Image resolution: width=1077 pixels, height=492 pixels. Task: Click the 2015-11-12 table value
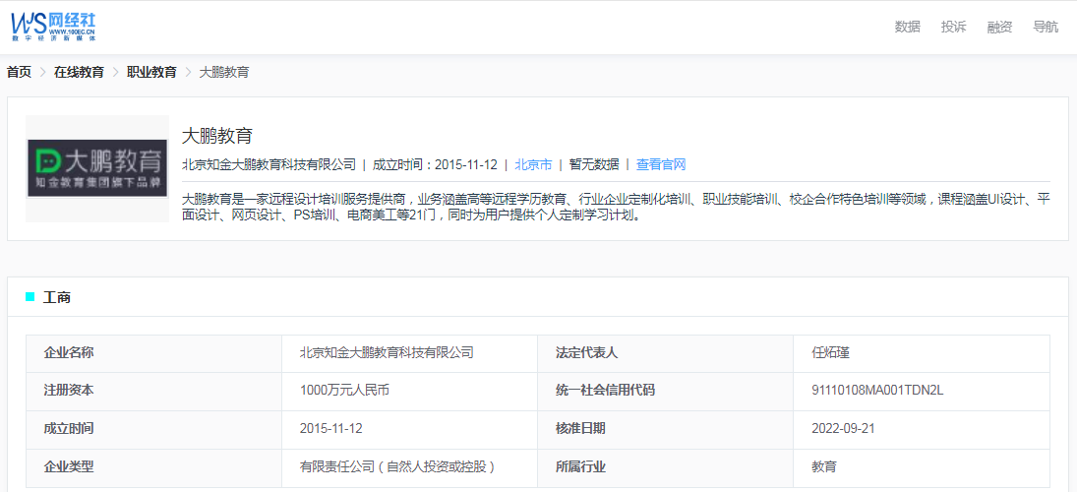coord(331,429)
